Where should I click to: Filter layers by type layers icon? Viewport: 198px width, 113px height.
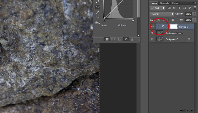coord(179,8)
